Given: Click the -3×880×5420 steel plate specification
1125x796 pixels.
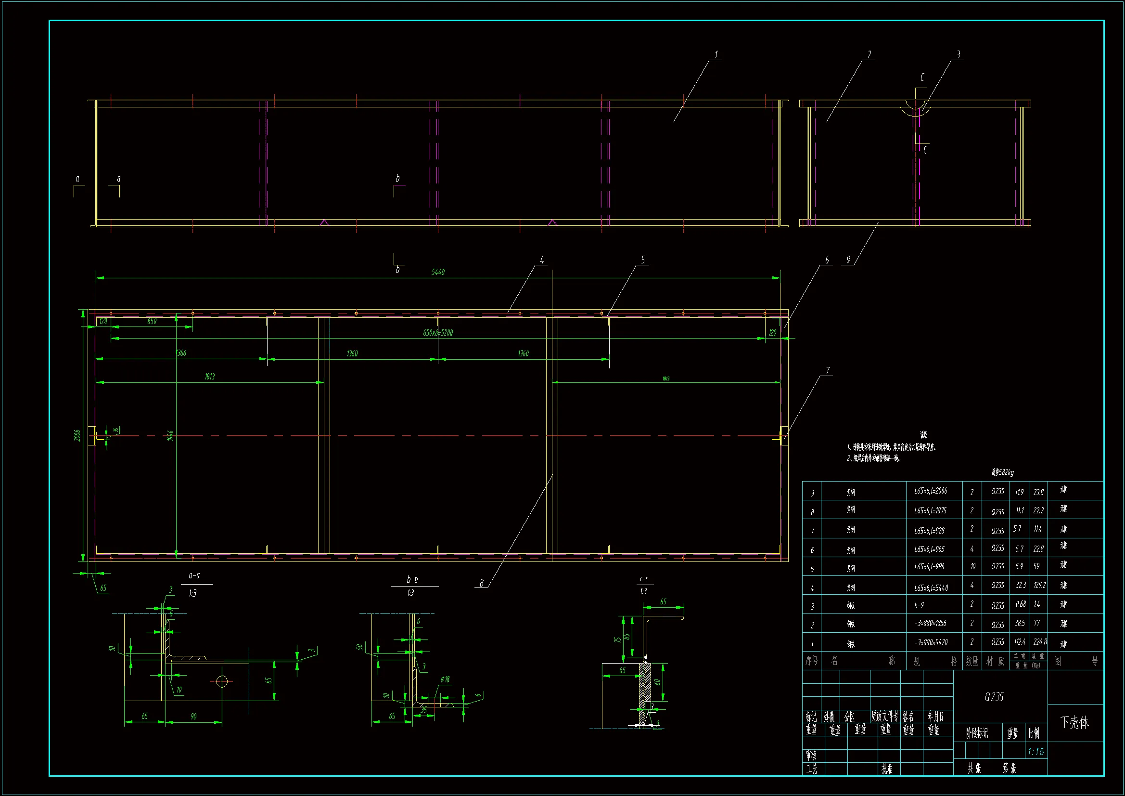Looking at the screenshot, I should 931,642.
